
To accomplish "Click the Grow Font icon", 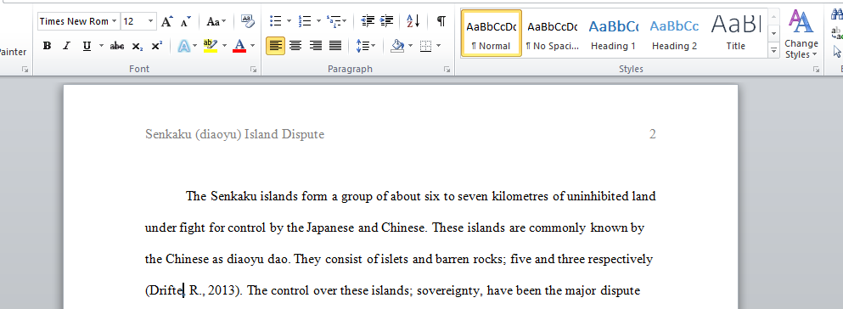I will [166, 21].
